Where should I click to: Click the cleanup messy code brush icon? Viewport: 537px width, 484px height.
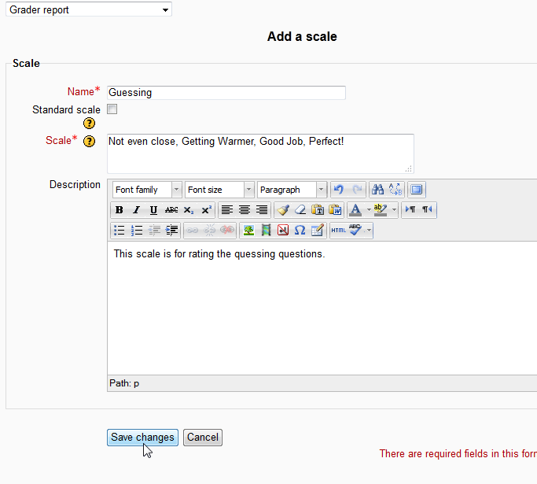(x=283, y=210)
